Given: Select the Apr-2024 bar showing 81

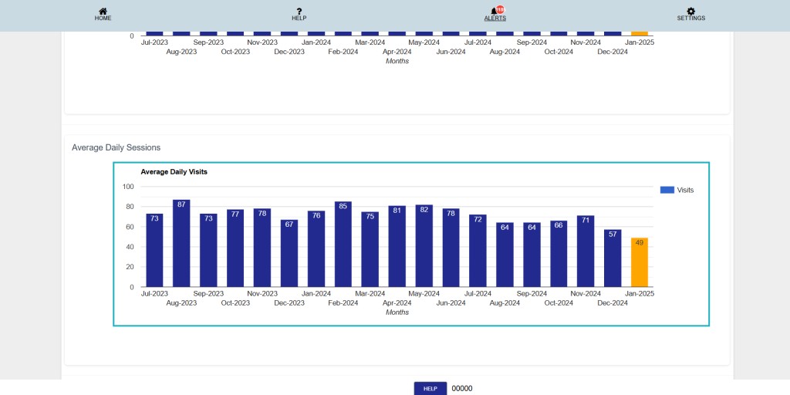Looking at the screenshot, I should point(397,246).
